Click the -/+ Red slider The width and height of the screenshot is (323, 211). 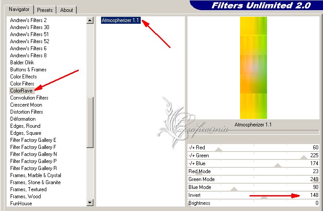tap(253, 148)
